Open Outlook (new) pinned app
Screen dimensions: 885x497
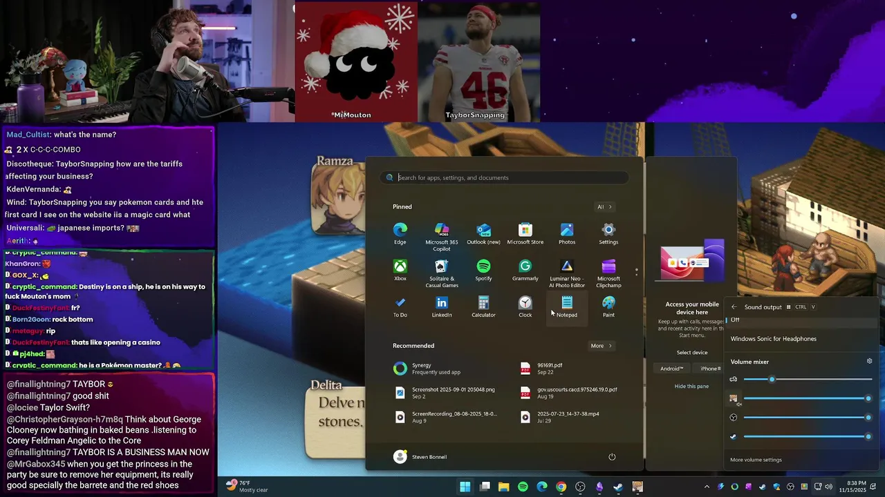pos(483,233)
